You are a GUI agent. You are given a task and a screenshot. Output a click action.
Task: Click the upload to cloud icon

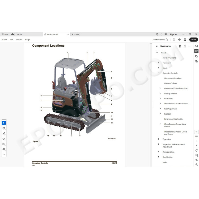[x=179, y=40]
